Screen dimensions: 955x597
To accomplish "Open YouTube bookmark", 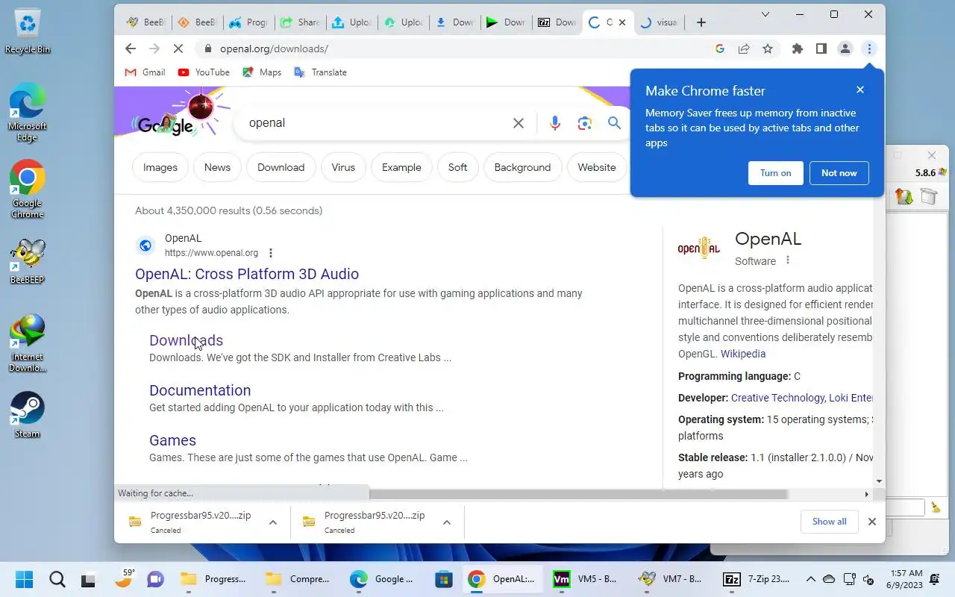I will 204,72.
